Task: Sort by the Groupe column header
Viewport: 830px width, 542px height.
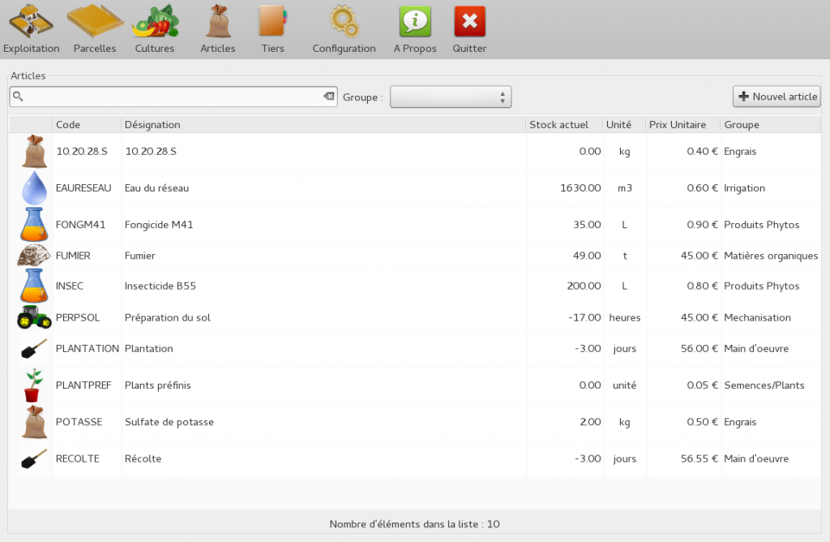Action: [771, 124]
